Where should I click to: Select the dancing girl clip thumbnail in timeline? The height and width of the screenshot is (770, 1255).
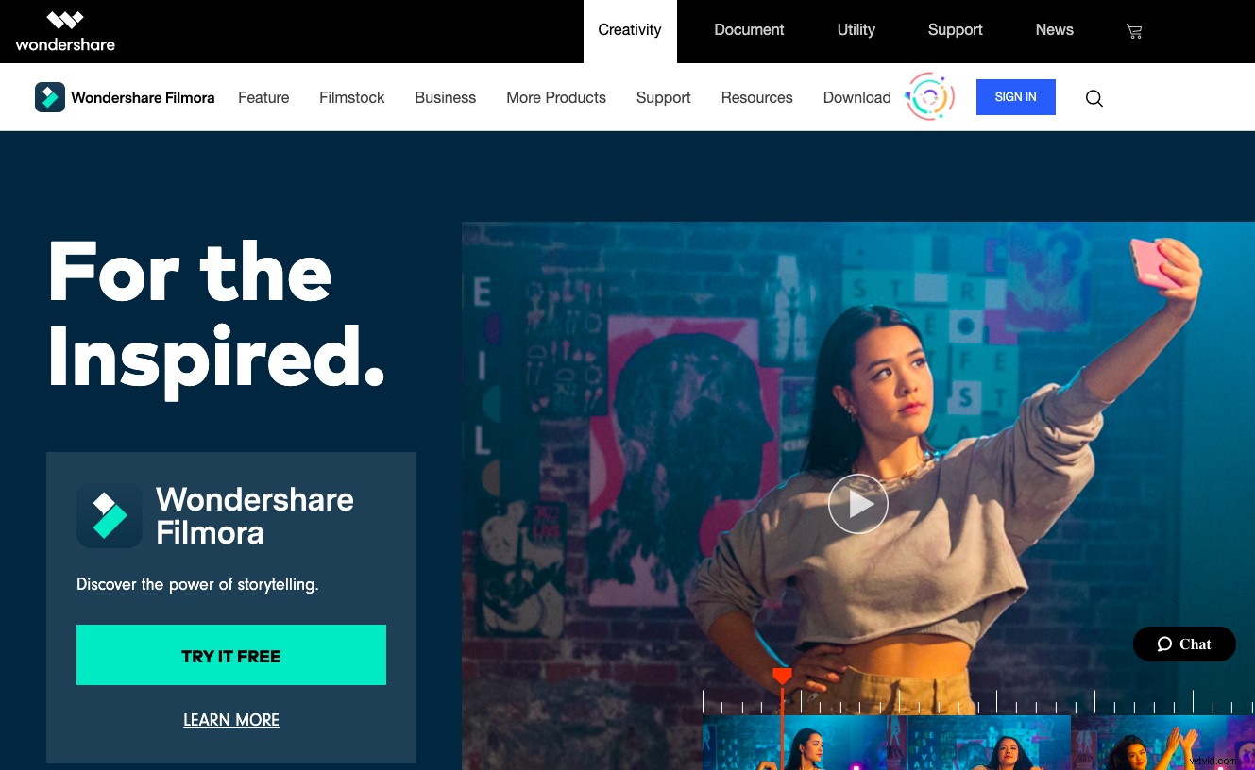(1163, 743)
